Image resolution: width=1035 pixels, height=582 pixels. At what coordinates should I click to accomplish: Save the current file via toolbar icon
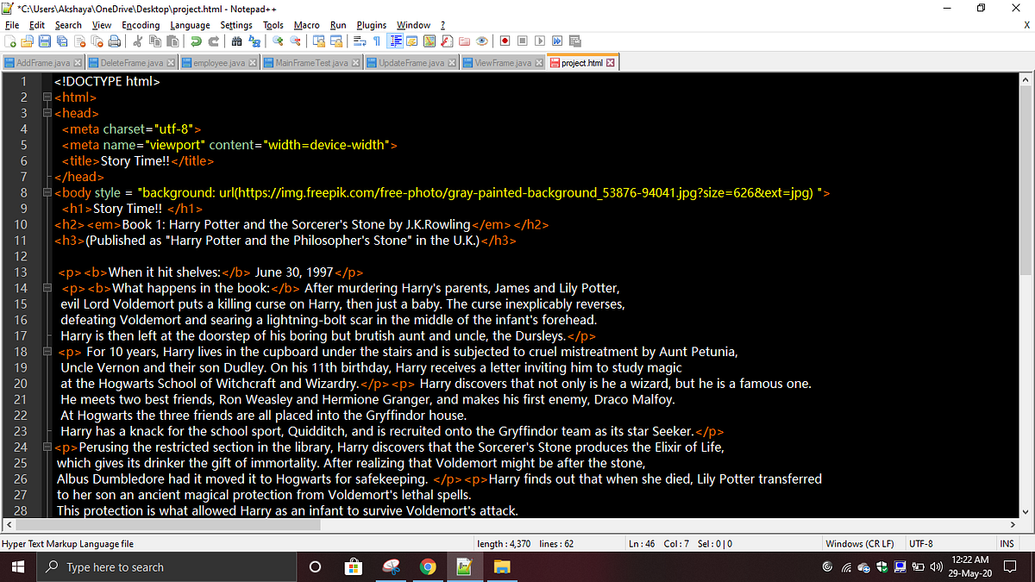tap(44, 41)
